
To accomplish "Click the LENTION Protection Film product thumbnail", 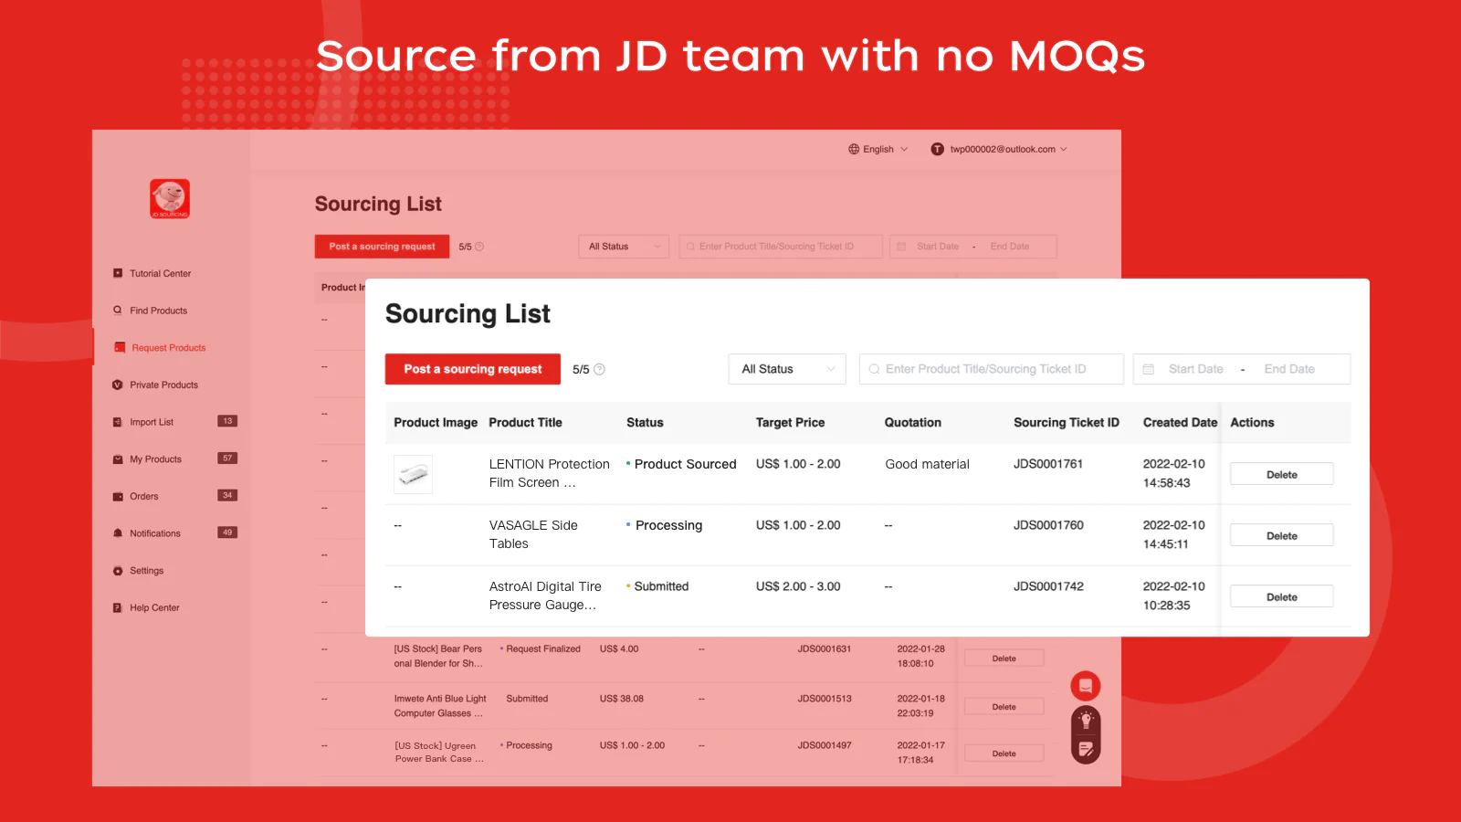I will (x=413, y=475).
